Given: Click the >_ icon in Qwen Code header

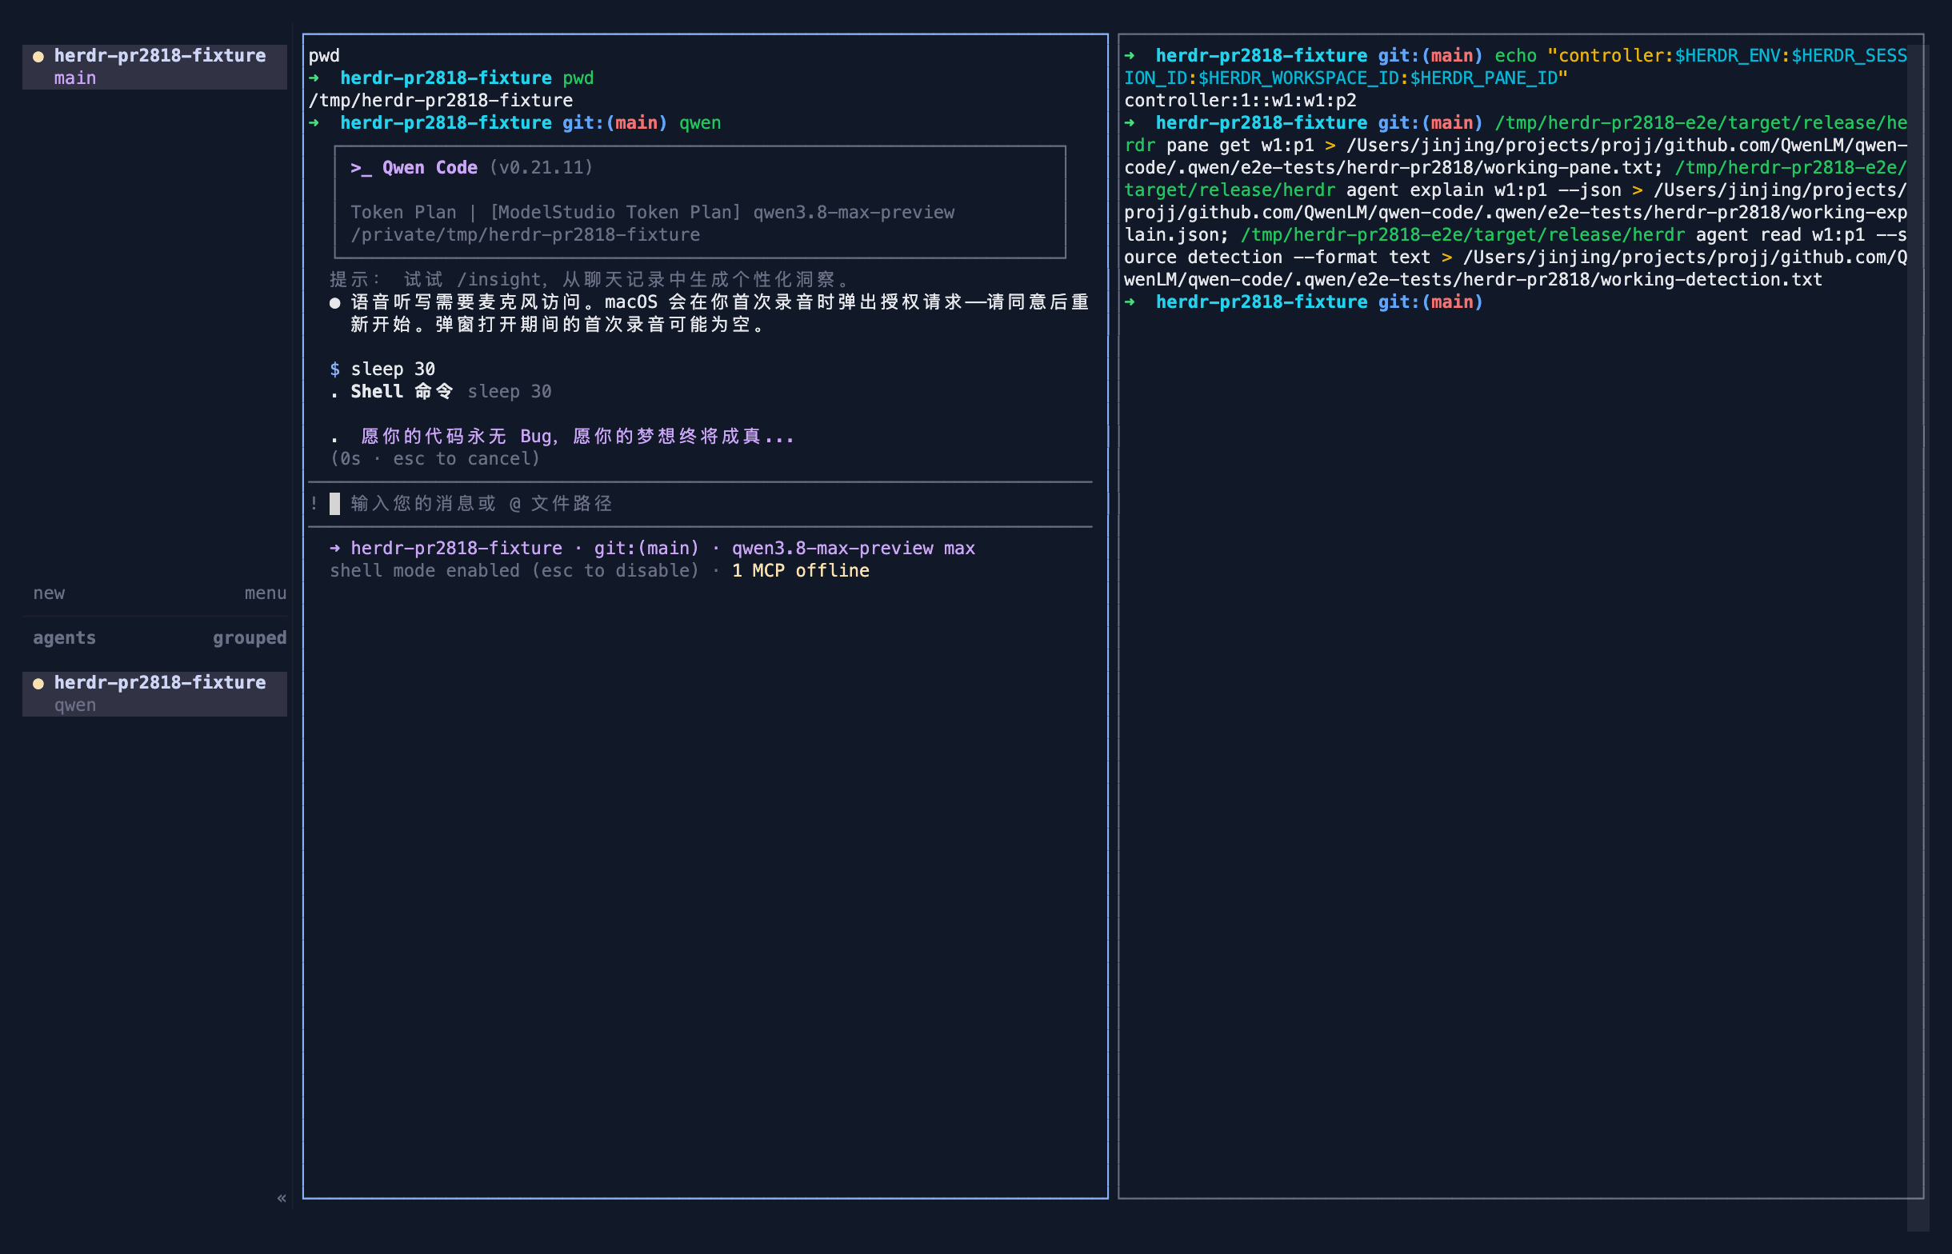Looking at the screenshot, I should pos(361,168).
